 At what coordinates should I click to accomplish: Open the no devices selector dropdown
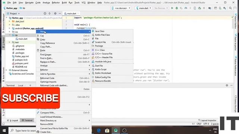pos(121,8)
